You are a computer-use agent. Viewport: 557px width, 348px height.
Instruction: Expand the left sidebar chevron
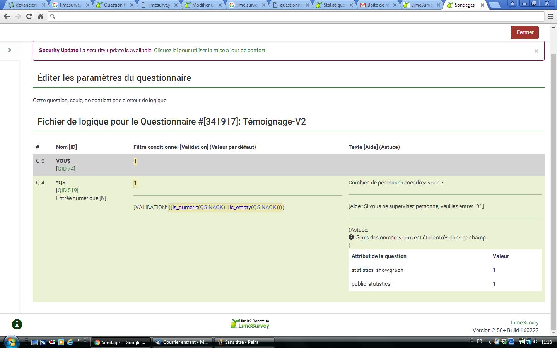[10, 50]
